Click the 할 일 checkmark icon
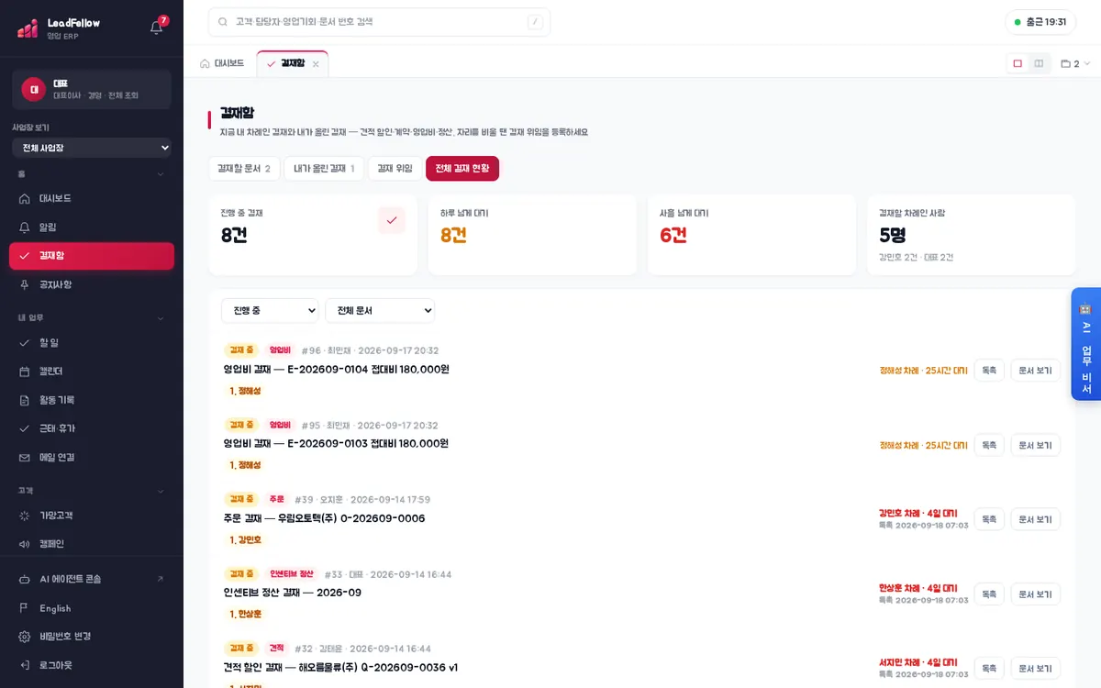This screenshot has height=688, width=1101. click(x=25, y=342)
